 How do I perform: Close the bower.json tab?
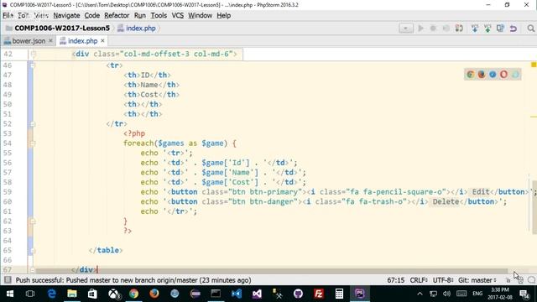click(50, 41)
